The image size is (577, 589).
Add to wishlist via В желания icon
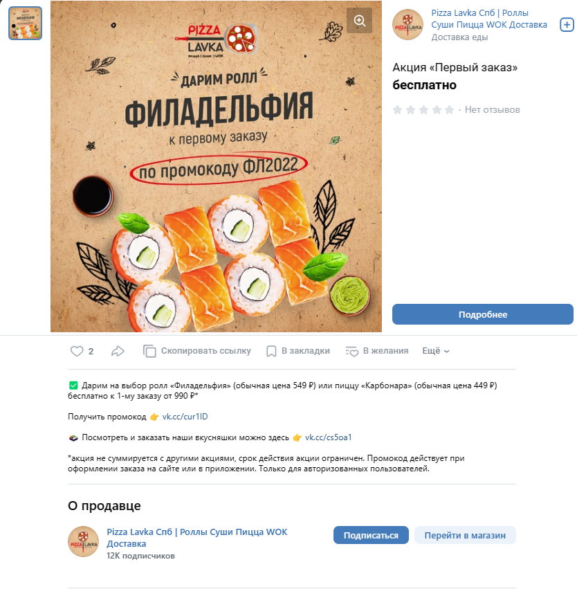(x=351, y=351)
